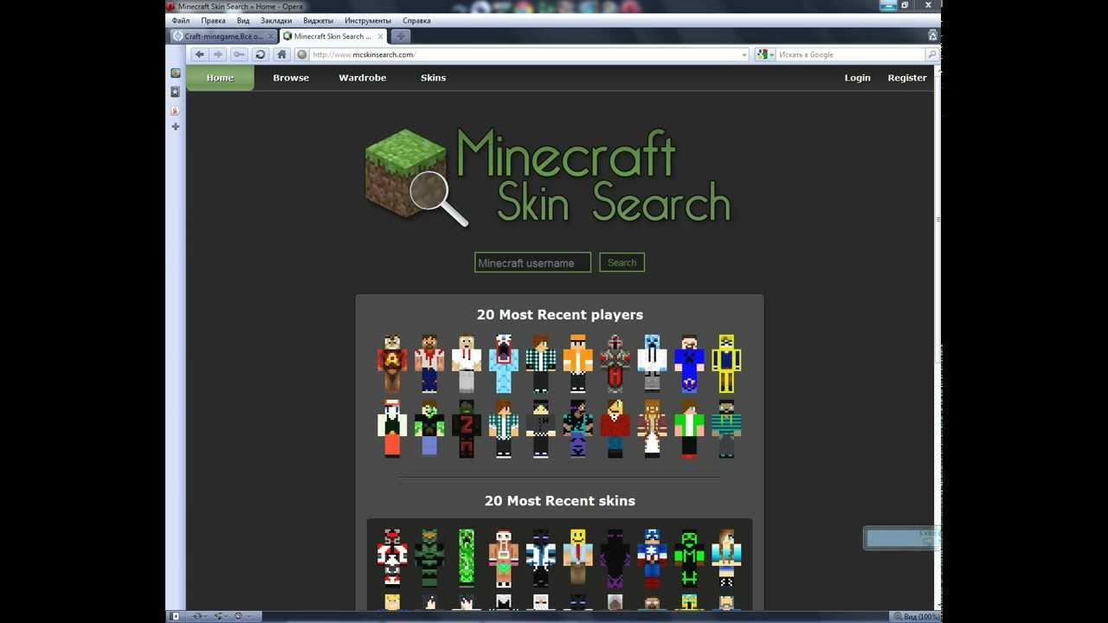Open the Вид menu
The width and height of the screenshot is (1108, 623).
pos(243,20)
